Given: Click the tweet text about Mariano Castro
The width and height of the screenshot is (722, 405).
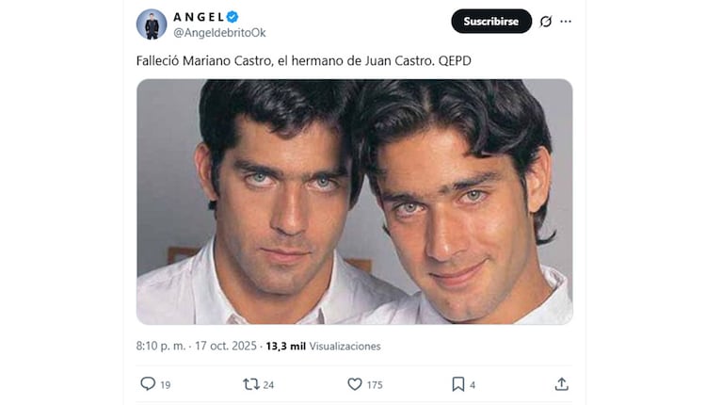Looking at the screenshot, I should click(x=304, y=61).
